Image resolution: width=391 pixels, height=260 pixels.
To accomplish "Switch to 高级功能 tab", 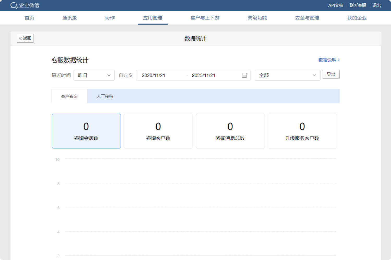I will 257,18.
